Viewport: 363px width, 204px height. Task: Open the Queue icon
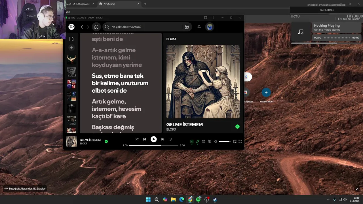[x=204, y=141]
